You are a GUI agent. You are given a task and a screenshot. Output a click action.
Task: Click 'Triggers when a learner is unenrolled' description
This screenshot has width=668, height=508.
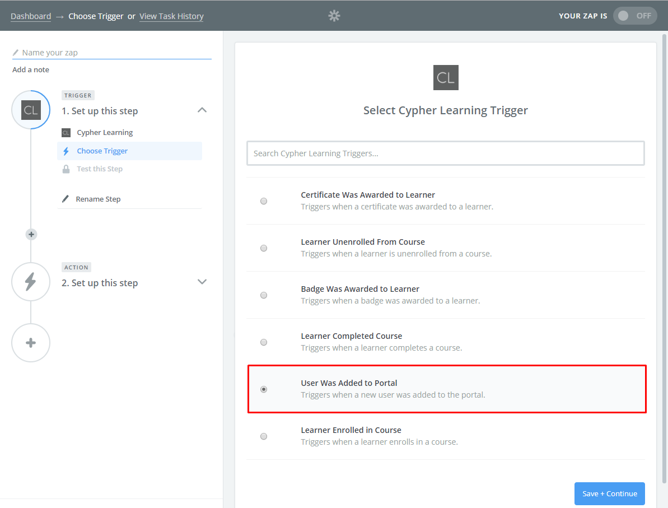click(x=396, y=254)
